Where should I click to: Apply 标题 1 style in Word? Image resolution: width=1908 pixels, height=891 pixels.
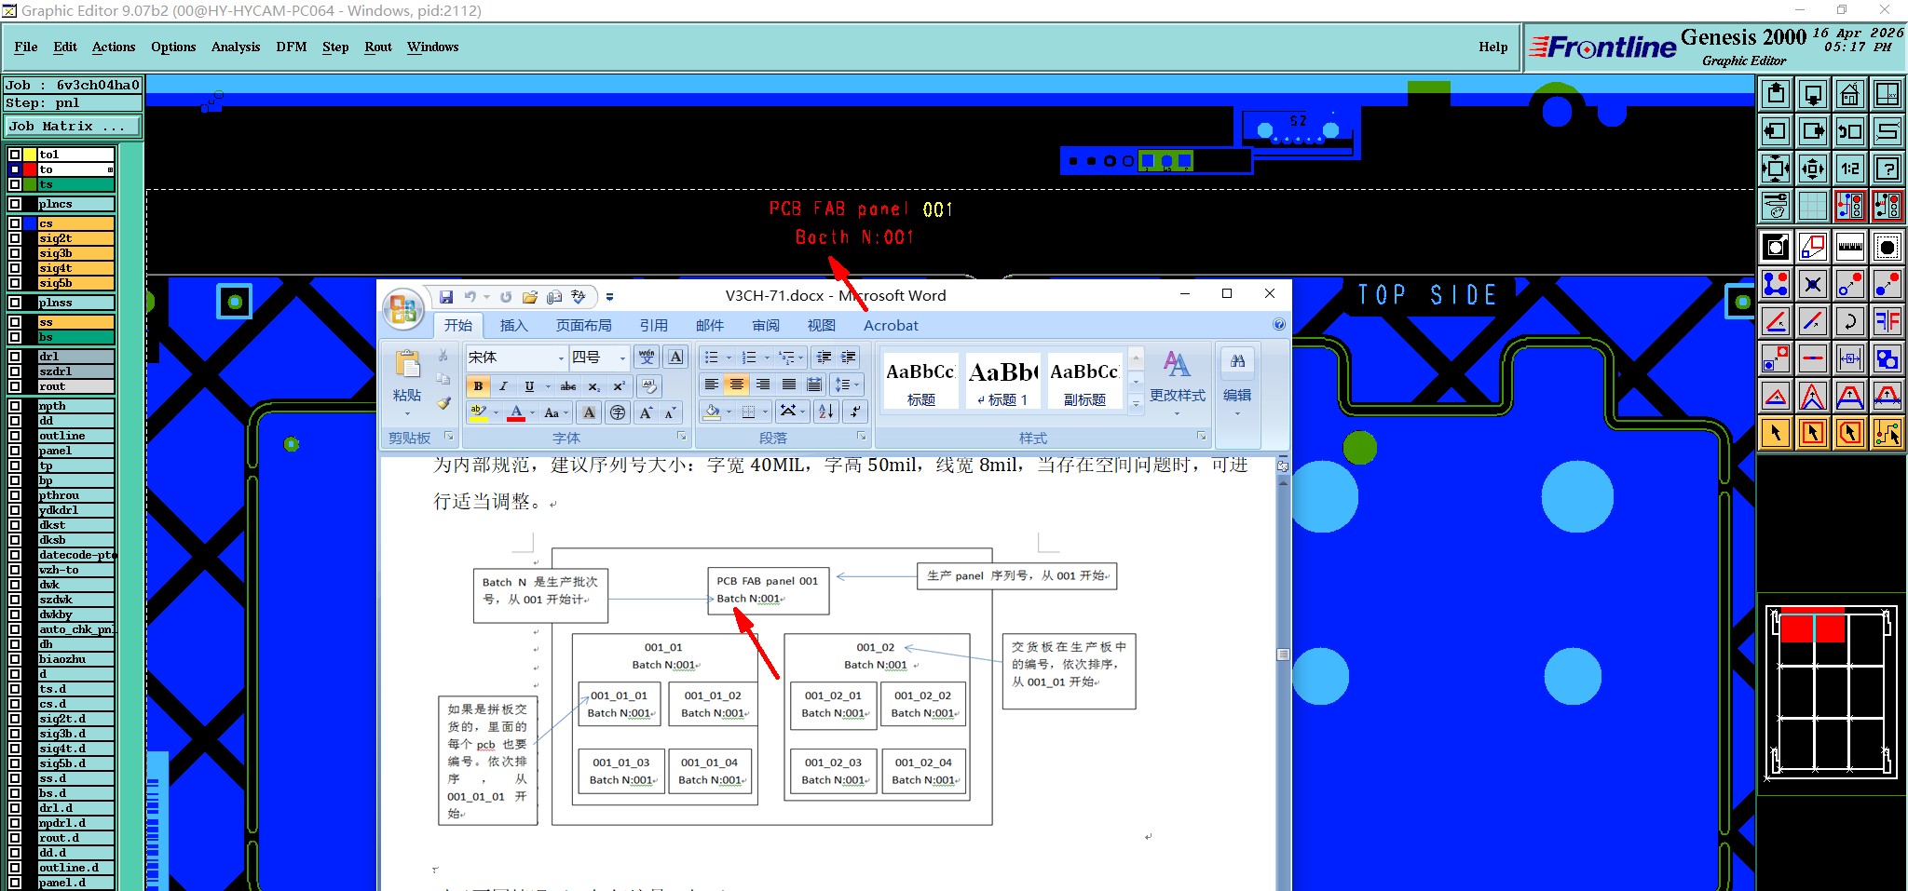pyautogui.click(x=1002, y=381)
